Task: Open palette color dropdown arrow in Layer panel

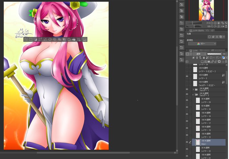Action: (191, 54)
